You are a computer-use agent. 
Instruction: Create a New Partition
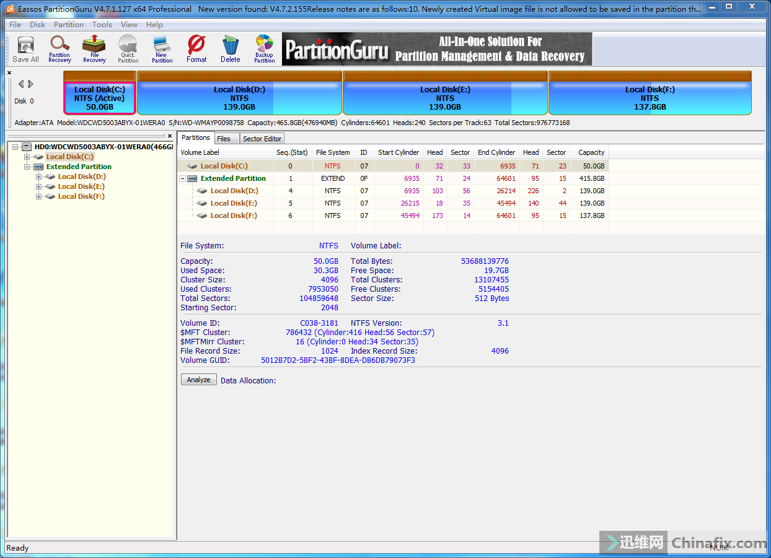pos(162,49)
